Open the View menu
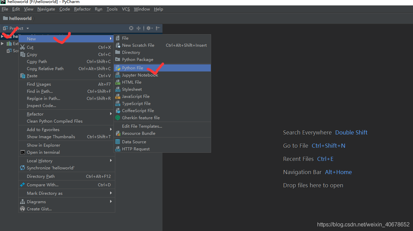Viewport: 413px width, 231px height. 29,9
